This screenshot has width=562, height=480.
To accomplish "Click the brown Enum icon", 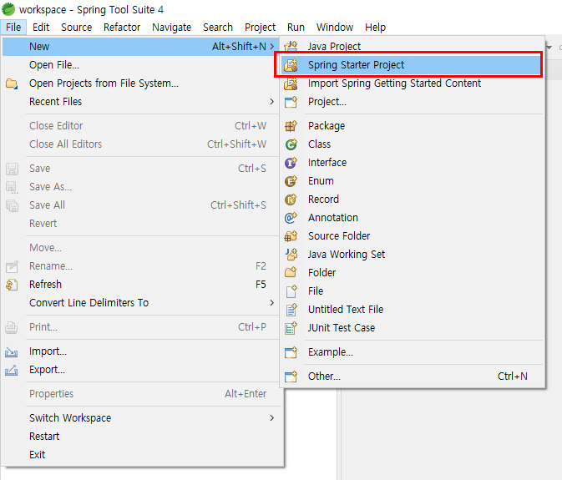I will [291, 181].
